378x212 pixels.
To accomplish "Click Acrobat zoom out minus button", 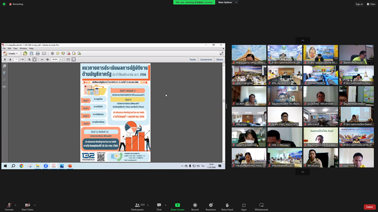I will tap(42, 59).
